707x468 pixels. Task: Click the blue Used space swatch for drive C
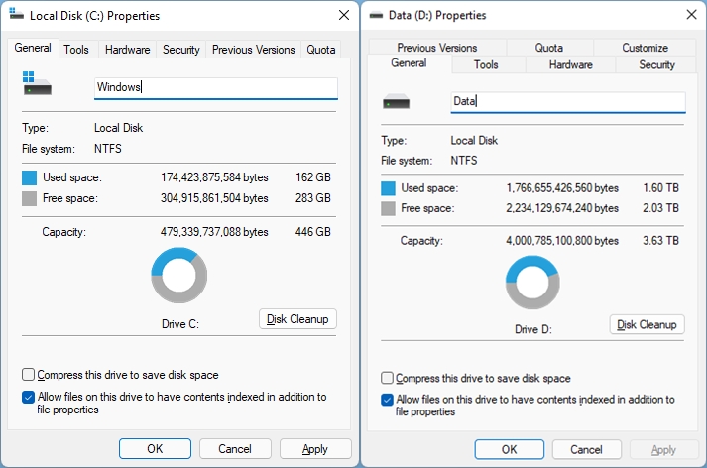click(x=30, y=177)
